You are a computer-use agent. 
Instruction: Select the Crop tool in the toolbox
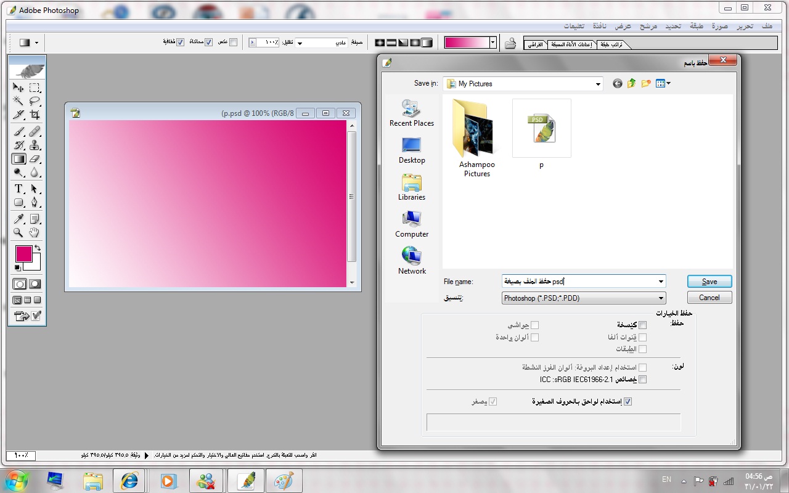point(35,115)
